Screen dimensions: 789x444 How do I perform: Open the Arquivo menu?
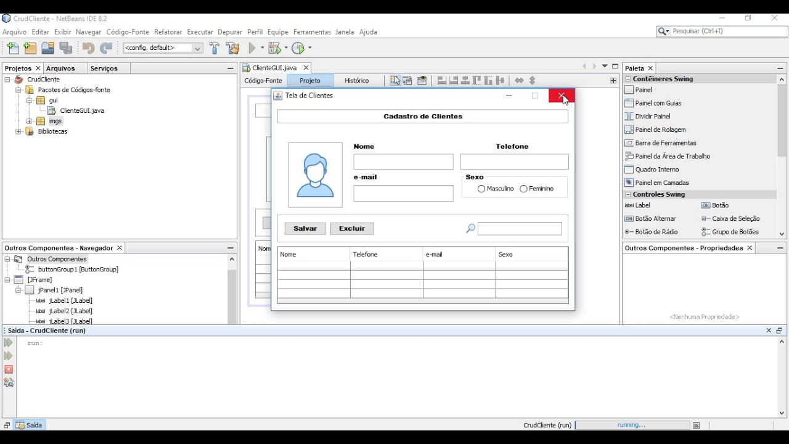point(14,32)
